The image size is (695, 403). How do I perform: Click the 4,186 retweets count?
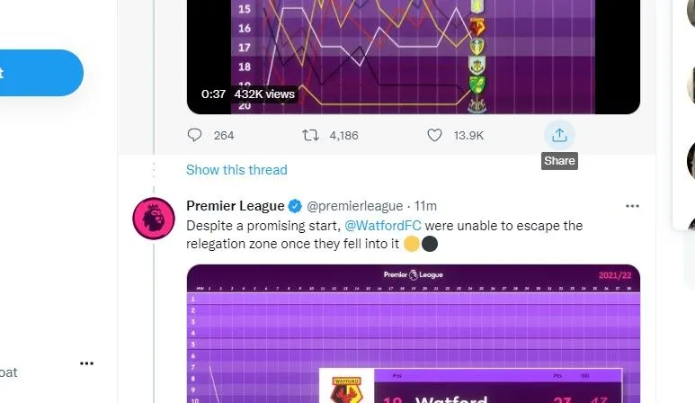[x=343, y=135]
